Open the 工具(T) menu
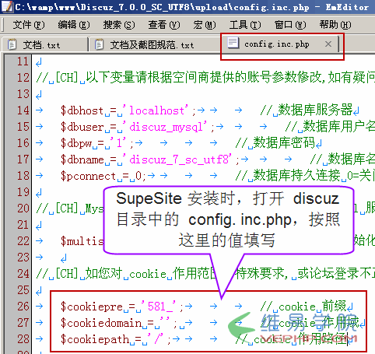 (x=245, y=25)
